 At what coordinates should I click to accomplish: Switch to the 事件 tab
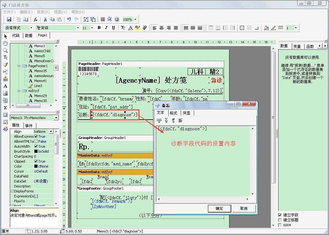click(29, 126)
